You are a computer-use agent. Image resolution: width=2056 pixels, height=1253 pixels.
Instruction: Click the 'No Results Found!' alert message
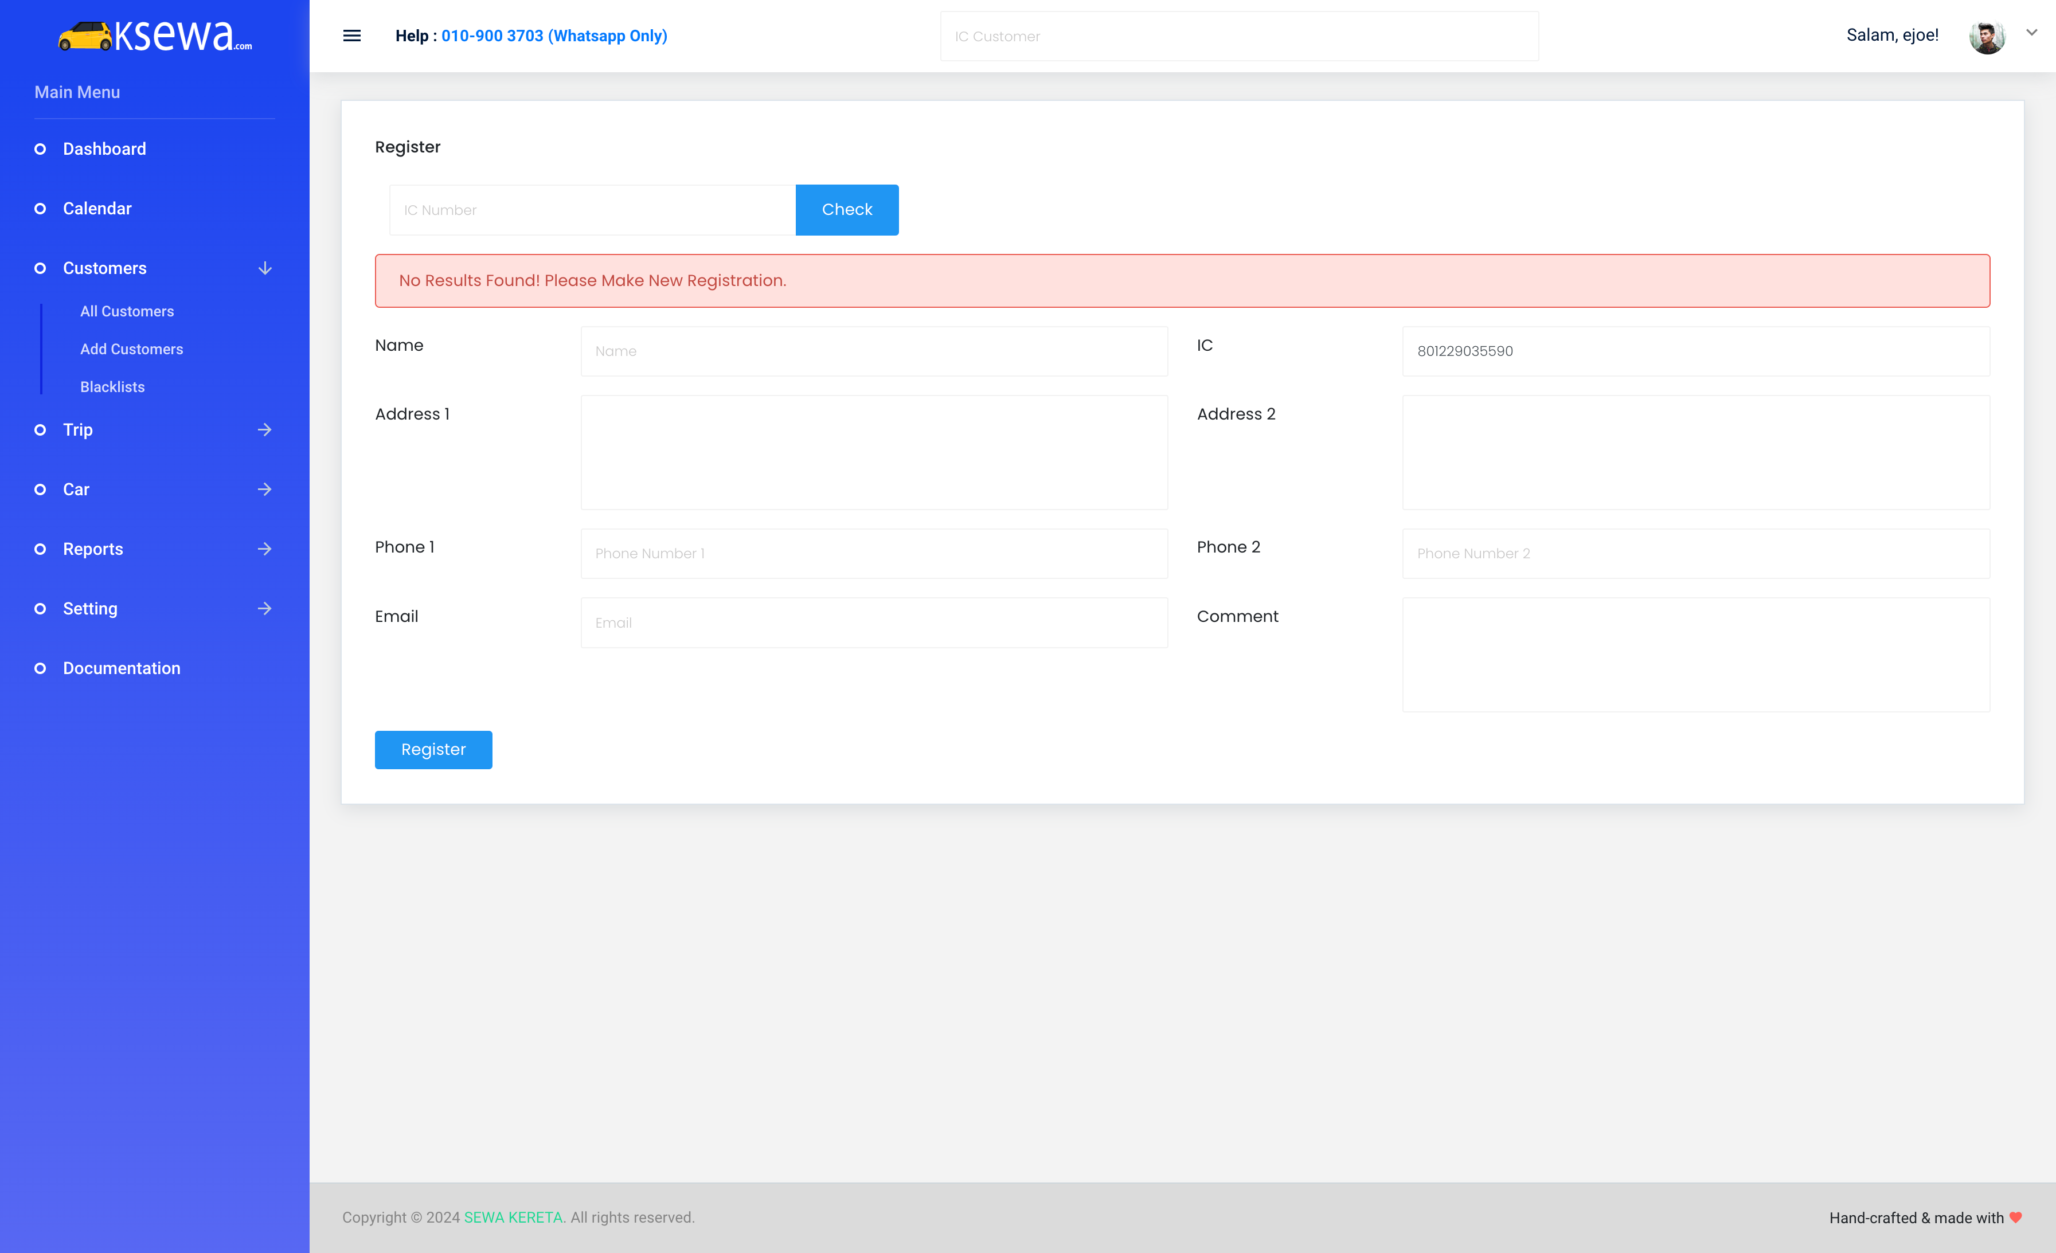tap(1182, 280)
